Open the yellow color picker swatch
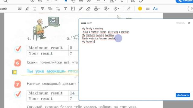This screenshot has width=193, height=108. point(140,9)
